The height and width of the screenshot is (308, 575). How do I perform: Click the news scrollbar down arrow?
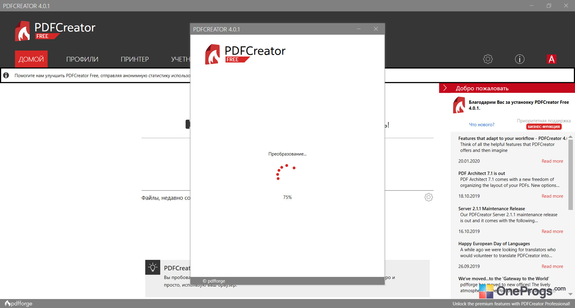click(571, 294)
